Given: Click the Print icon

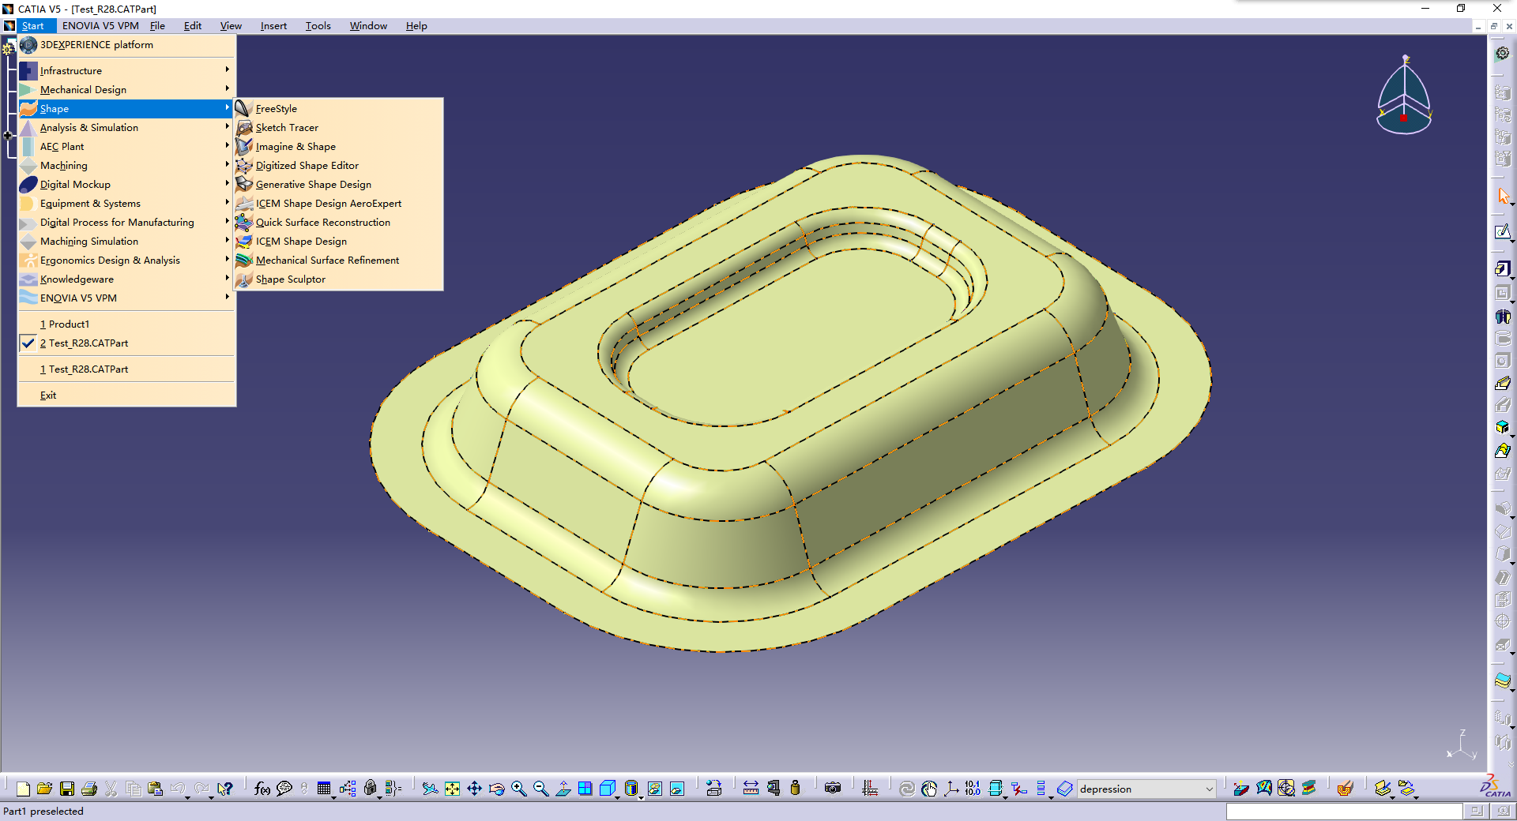Looking at the screenshot, I should [x=89, y=789].
